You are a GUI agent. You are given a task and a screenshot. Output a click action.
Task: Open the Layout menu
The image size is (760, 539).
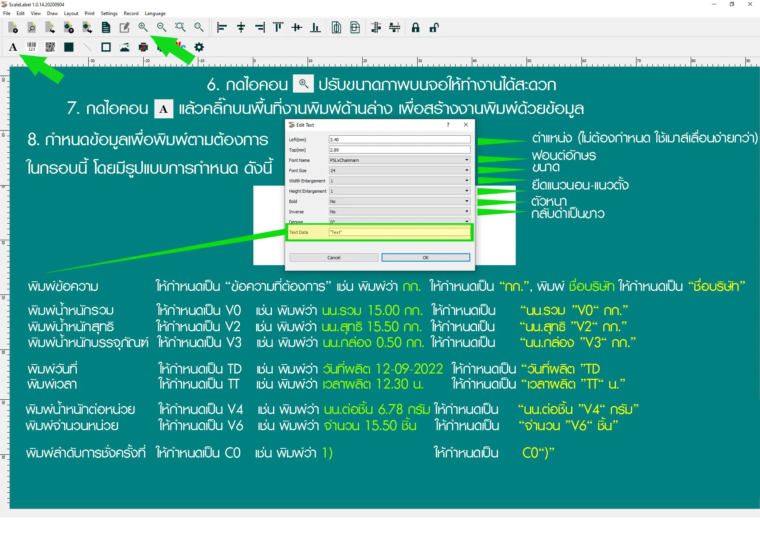point(71,13)
